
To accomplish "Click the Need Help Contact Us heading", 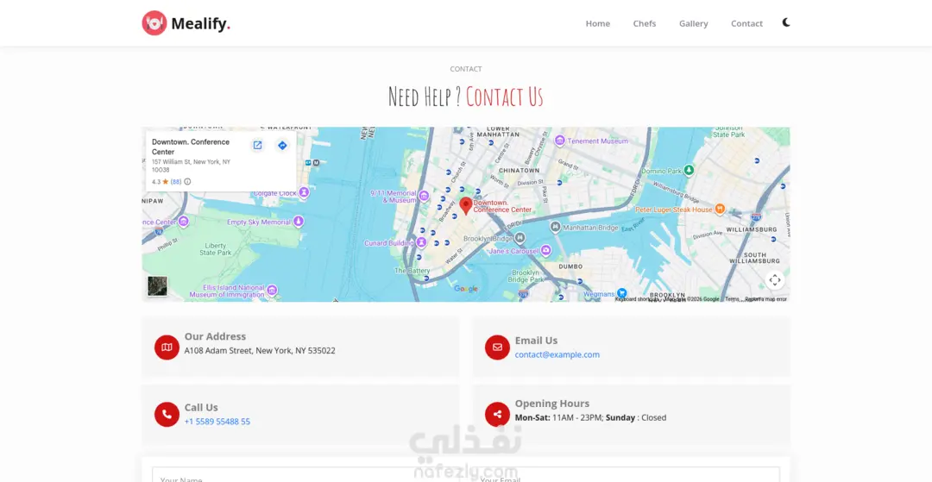I will coord(465,97).
